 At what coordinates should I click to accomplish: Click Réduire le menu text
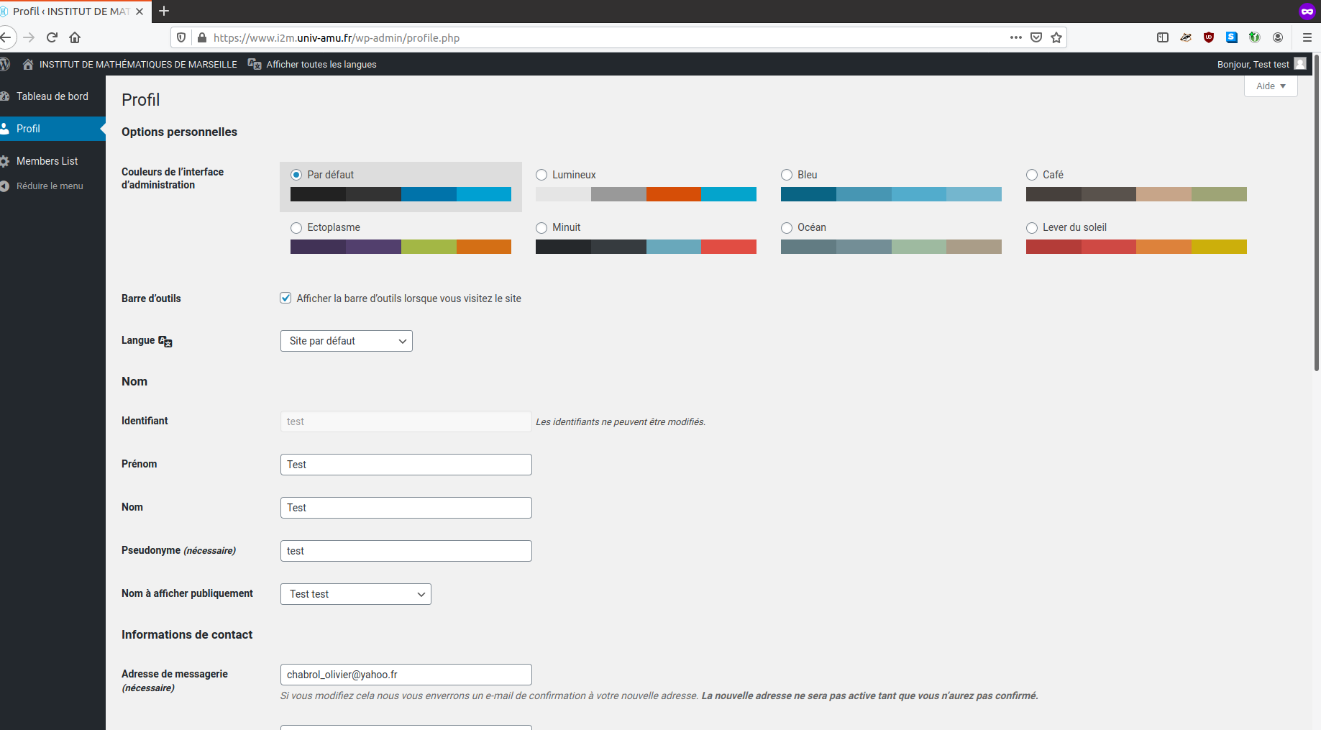pos(50,186)
